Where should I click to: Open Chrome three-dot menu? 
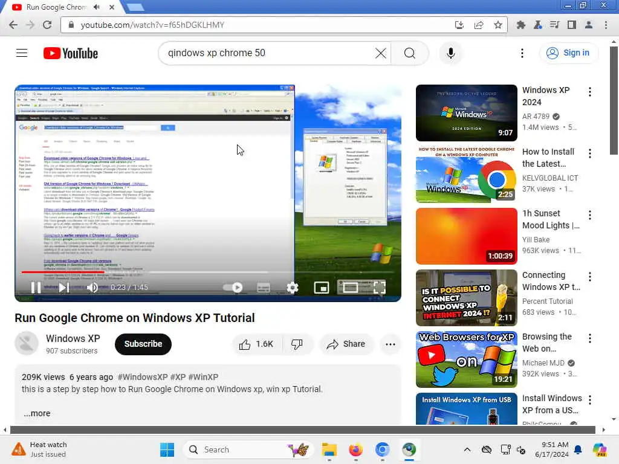point(606,25)
